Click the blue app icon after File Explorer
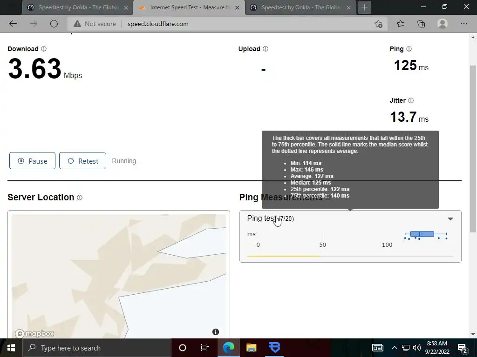The width and height of the screenshot is (477, 357). (x=274, y=348)
